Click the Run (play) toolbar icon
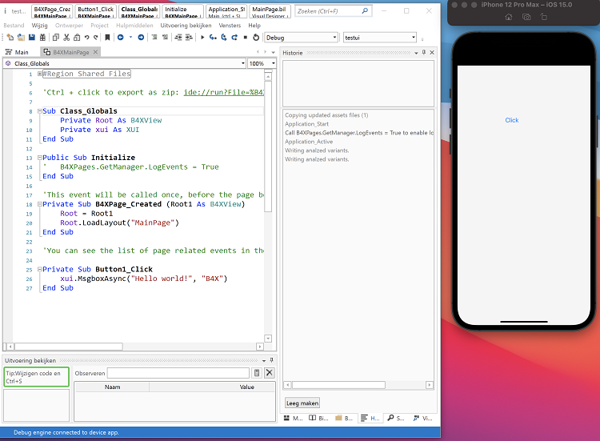The image size is (600, 441). [202, 38]
